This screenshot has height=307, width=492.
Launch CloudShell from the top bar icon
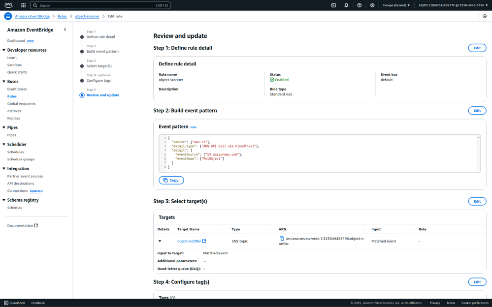pyautogui.click(x=333, y=5)
